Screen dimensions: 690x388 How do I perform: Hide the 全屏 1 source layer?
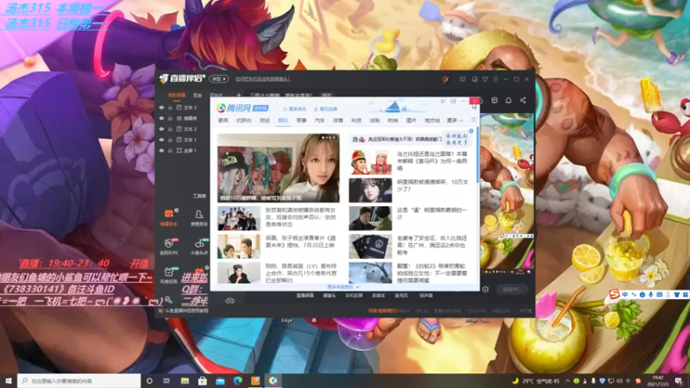[161, 150]
